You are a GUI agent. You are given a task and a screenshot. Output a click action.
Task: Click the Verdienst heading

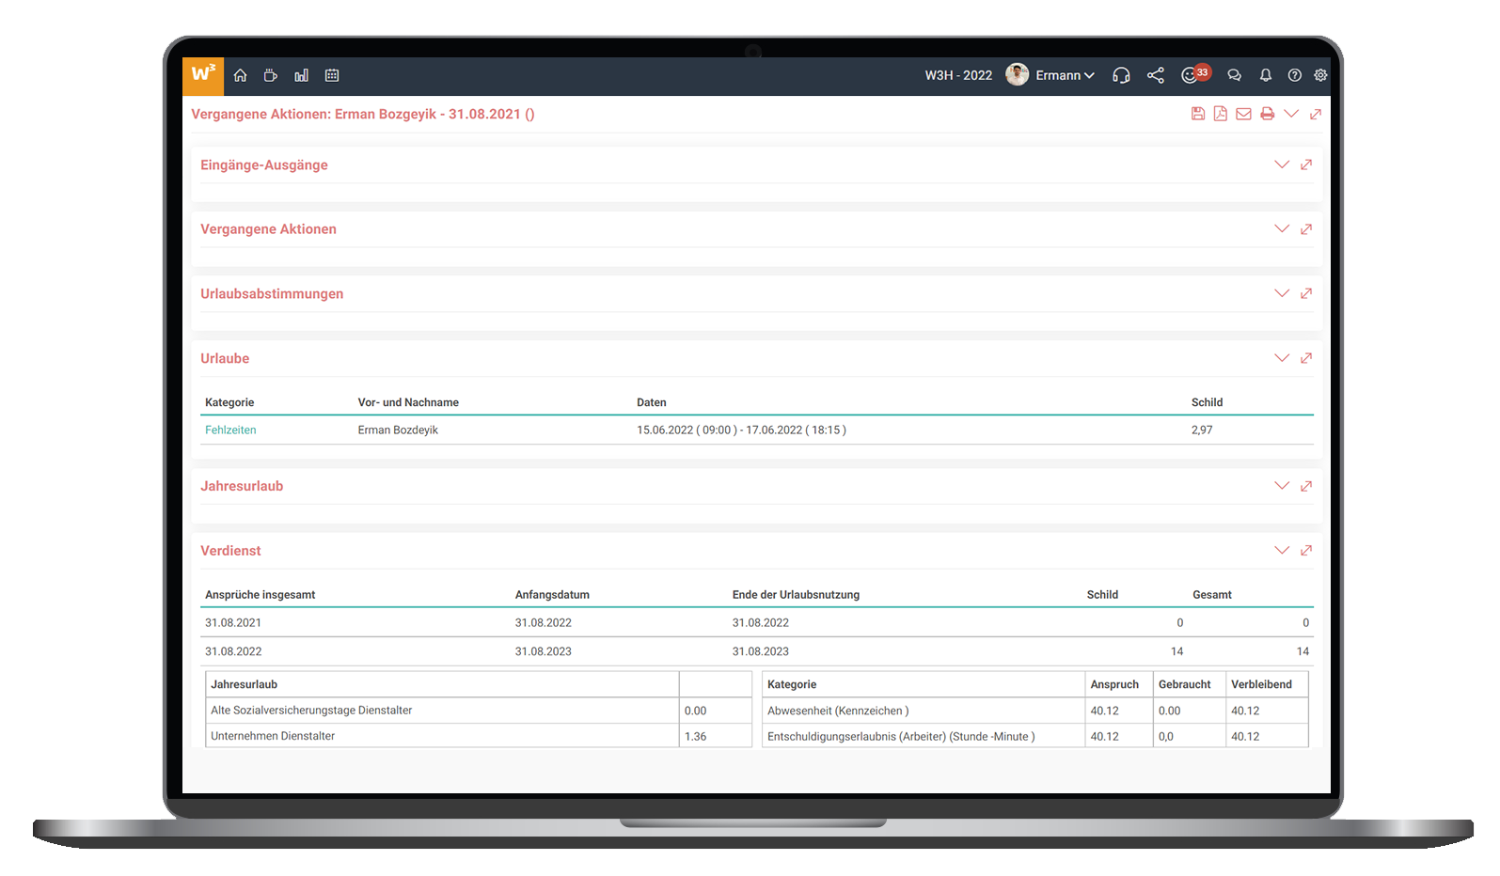click(x=230, y=551)
